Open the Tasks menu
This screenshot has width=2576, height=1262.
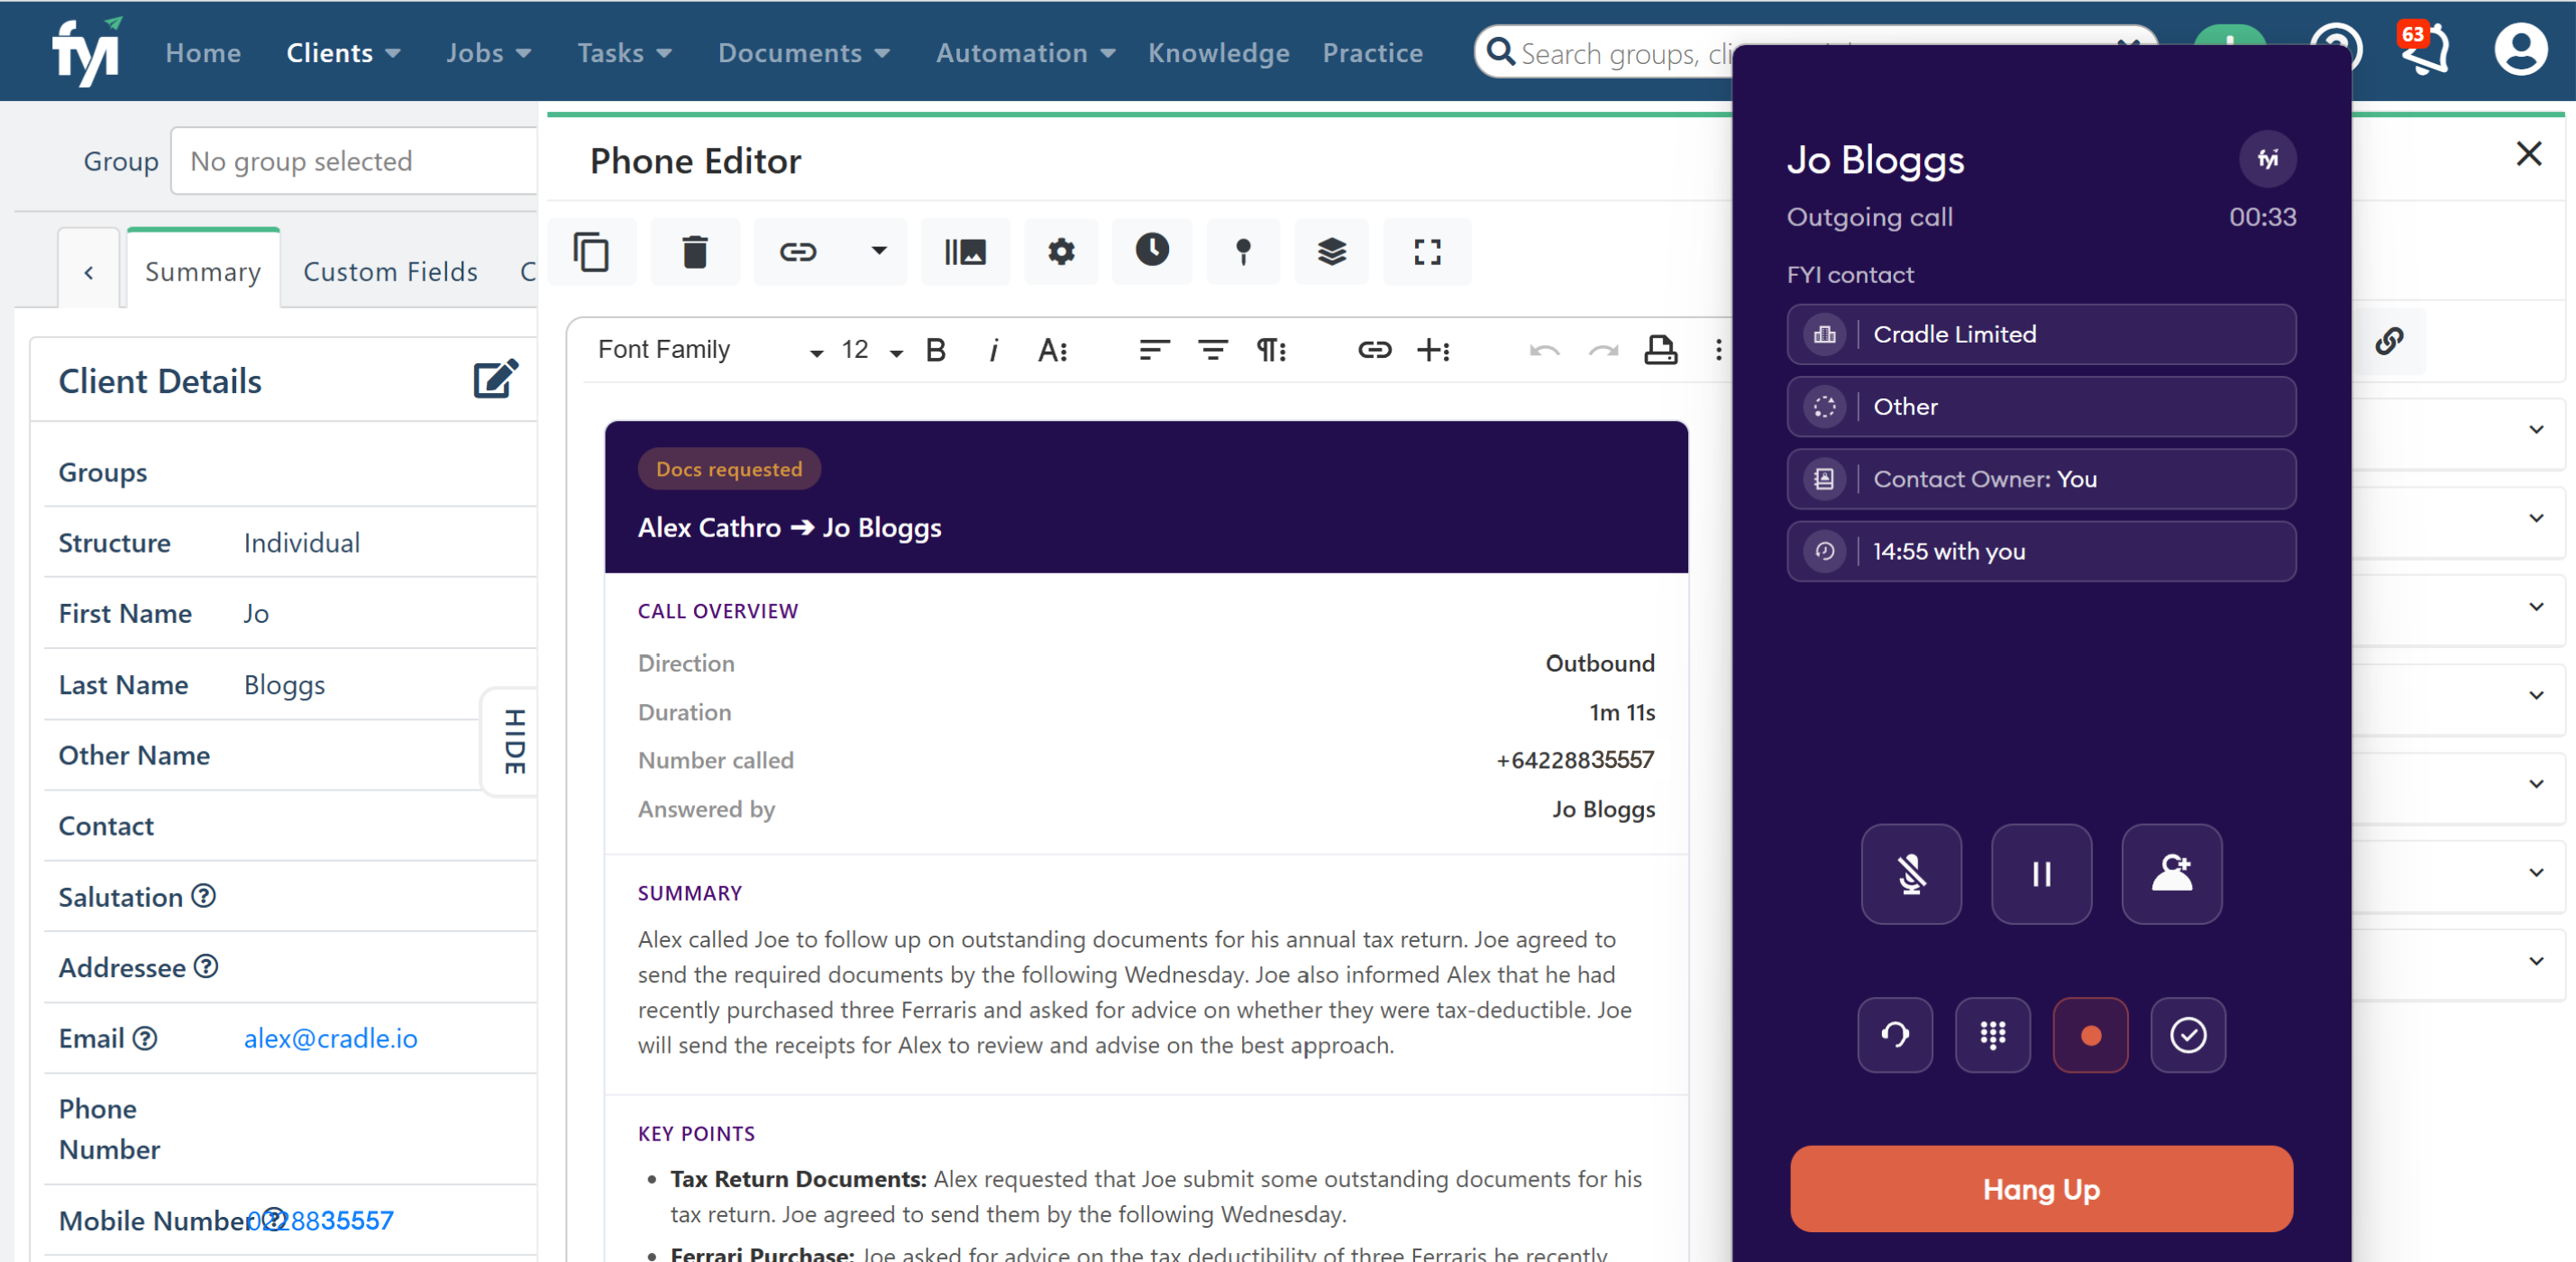[624, 53]
